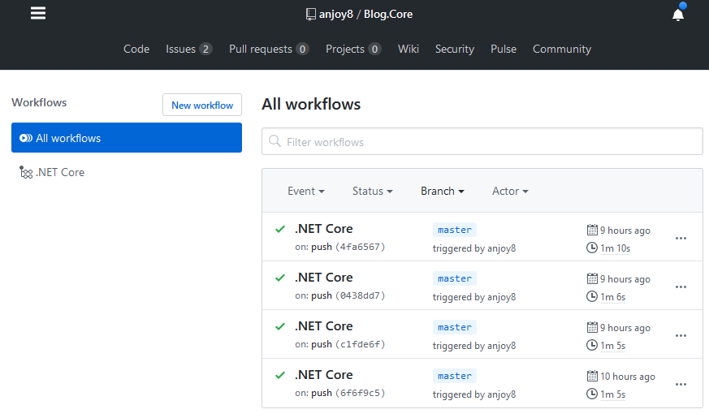709x418 pixels.
Task: Switch to the Projects tab
Action: click(x=353, y=49)
